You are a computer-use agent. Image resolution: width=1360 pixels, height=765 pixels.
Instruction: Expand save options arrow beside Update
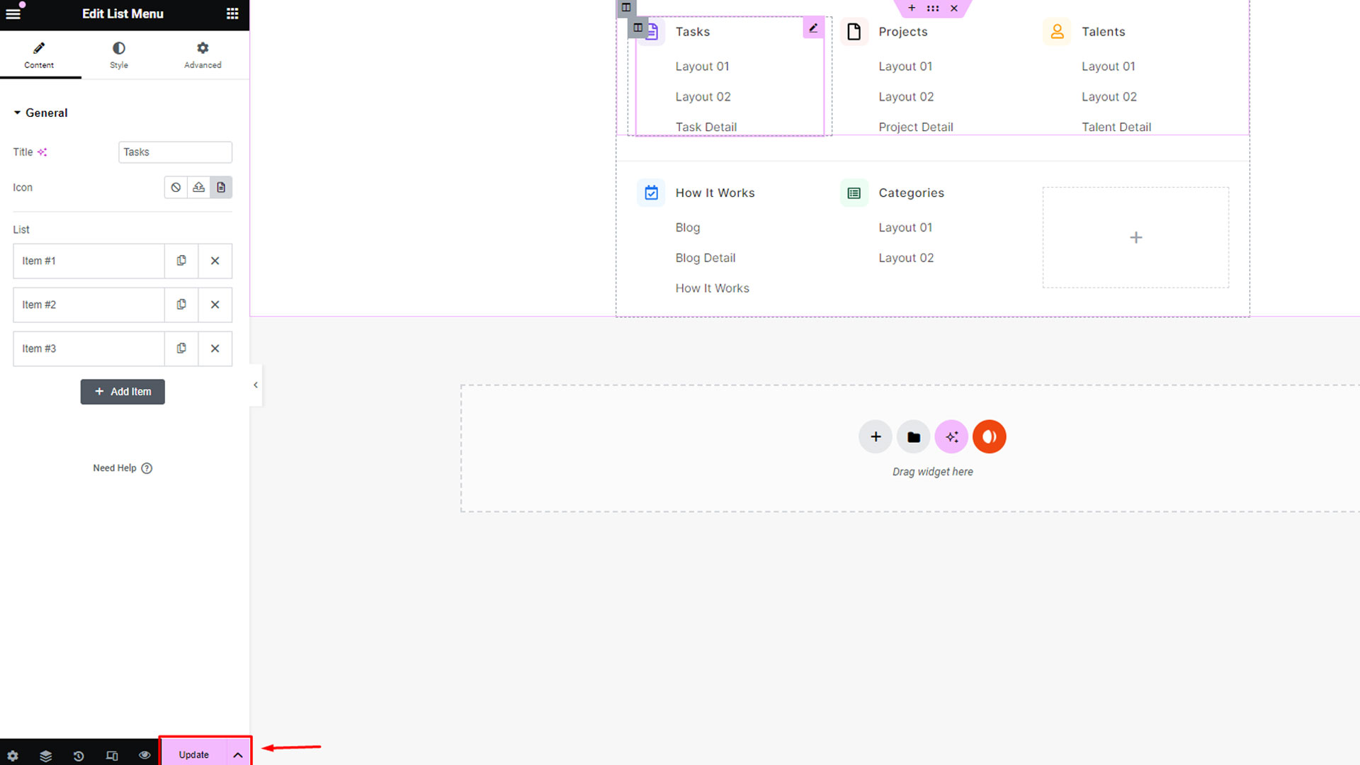[x=238, y=755]
